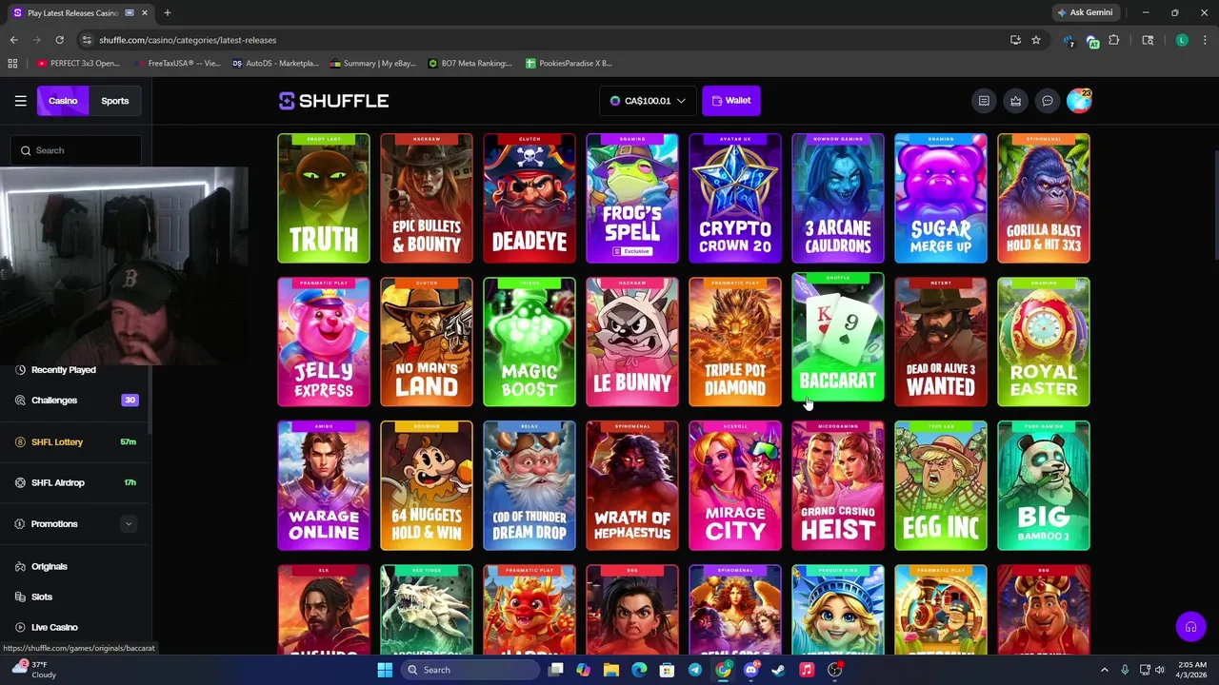Reload the page in browser
This screenshot has width=1219, height=685.
[59, 40]
